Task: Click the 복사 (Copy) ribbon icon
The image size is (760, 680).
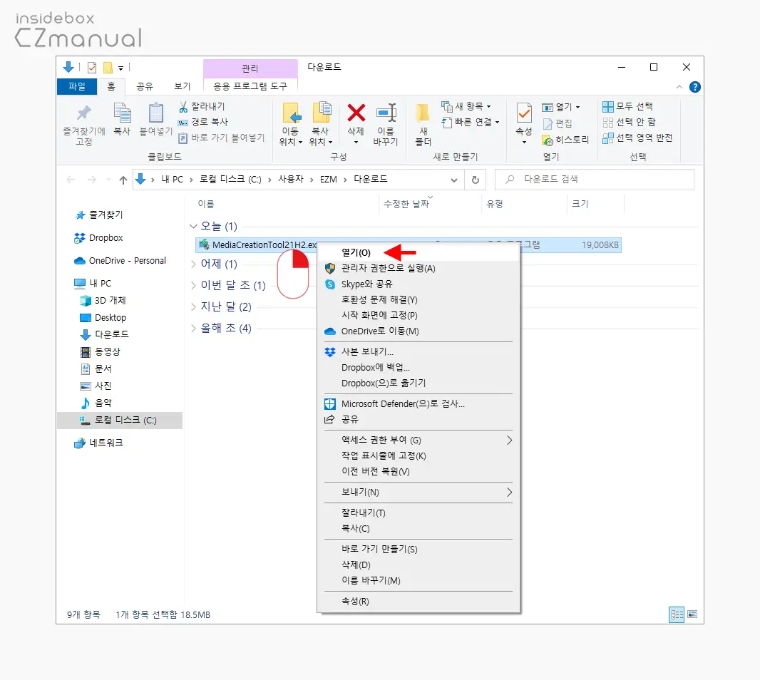Action: click(122, 113)
